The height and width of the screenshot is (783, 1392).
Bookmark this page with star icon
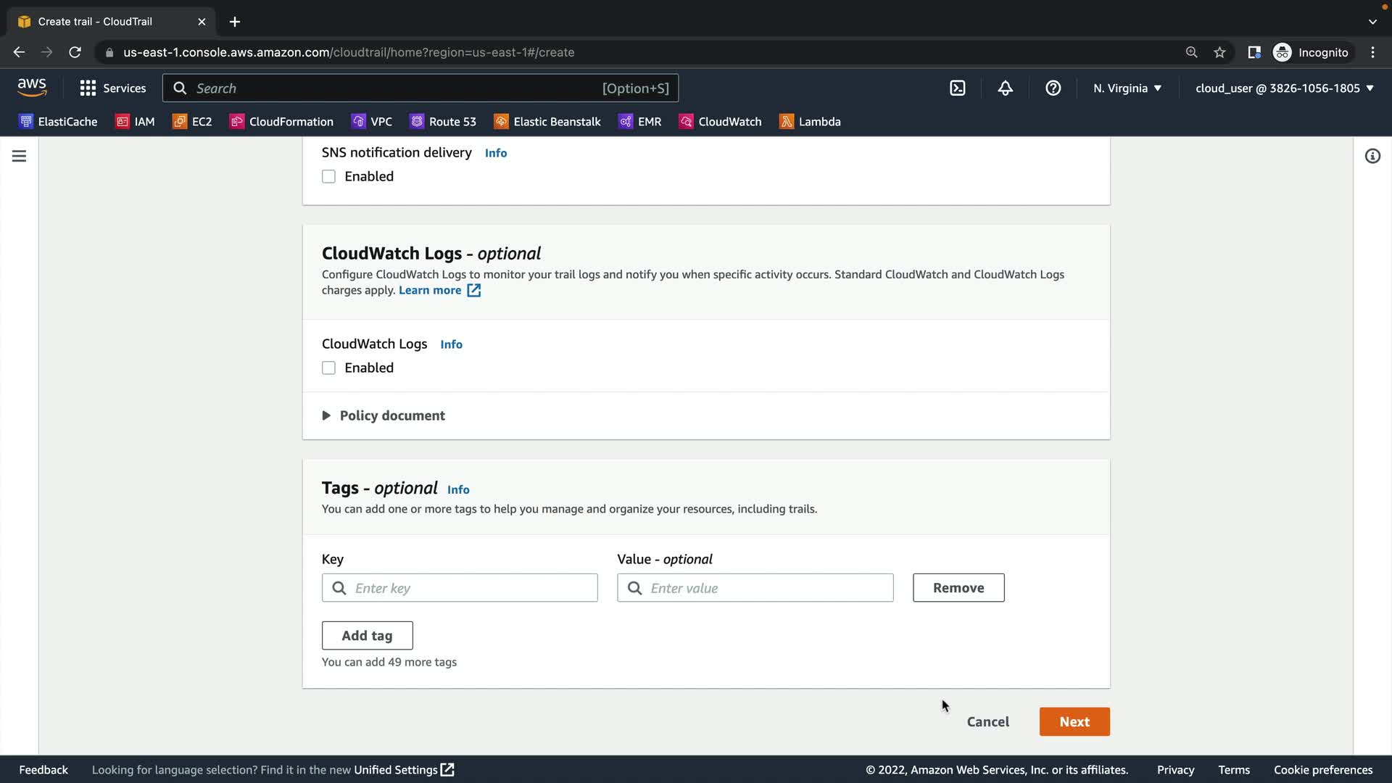click(1219, 52)
